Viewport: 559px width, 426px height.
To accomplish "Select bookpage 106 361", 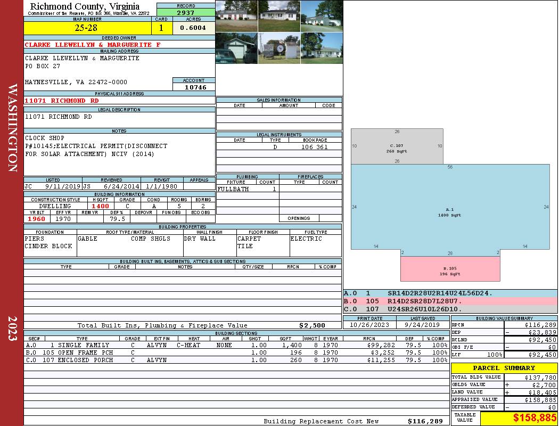I will pyautogui.click(x=315, y=147).
